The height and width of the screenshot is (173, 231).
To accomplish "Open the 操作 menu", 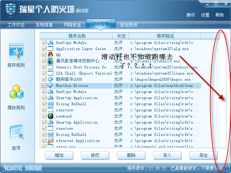I will tap(191, 15).
